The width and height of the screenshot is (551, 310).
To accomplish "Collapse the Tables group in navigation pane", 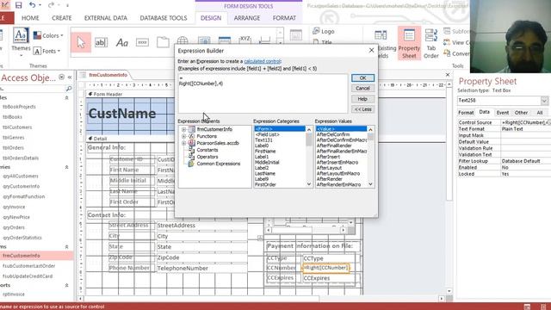I will [67, 97].
